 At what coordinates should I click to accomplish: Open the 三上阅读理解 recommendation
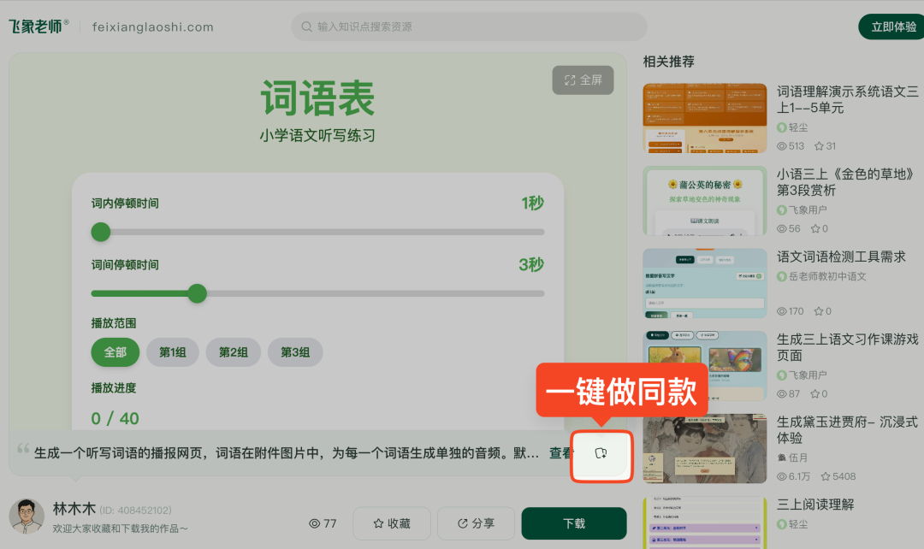[816, 505]
